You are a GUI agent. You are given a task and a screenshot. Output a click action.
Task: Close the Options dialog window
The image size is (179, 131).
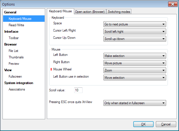[x=172, y=4]
